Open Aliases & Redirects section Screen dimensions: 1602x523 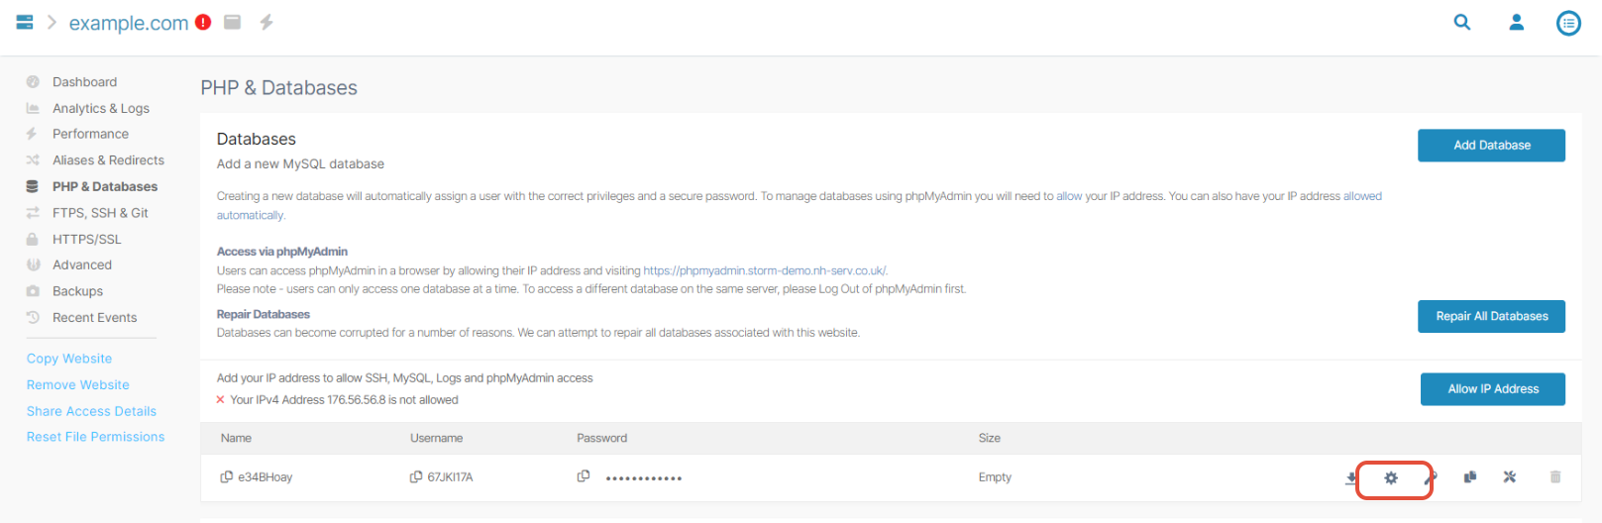[x=108, y=160]
